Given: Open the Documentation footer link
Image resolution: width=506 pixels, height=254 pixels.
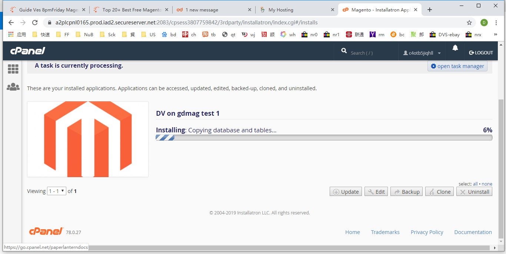Looking at the screenshot, I should coord(473,232).
